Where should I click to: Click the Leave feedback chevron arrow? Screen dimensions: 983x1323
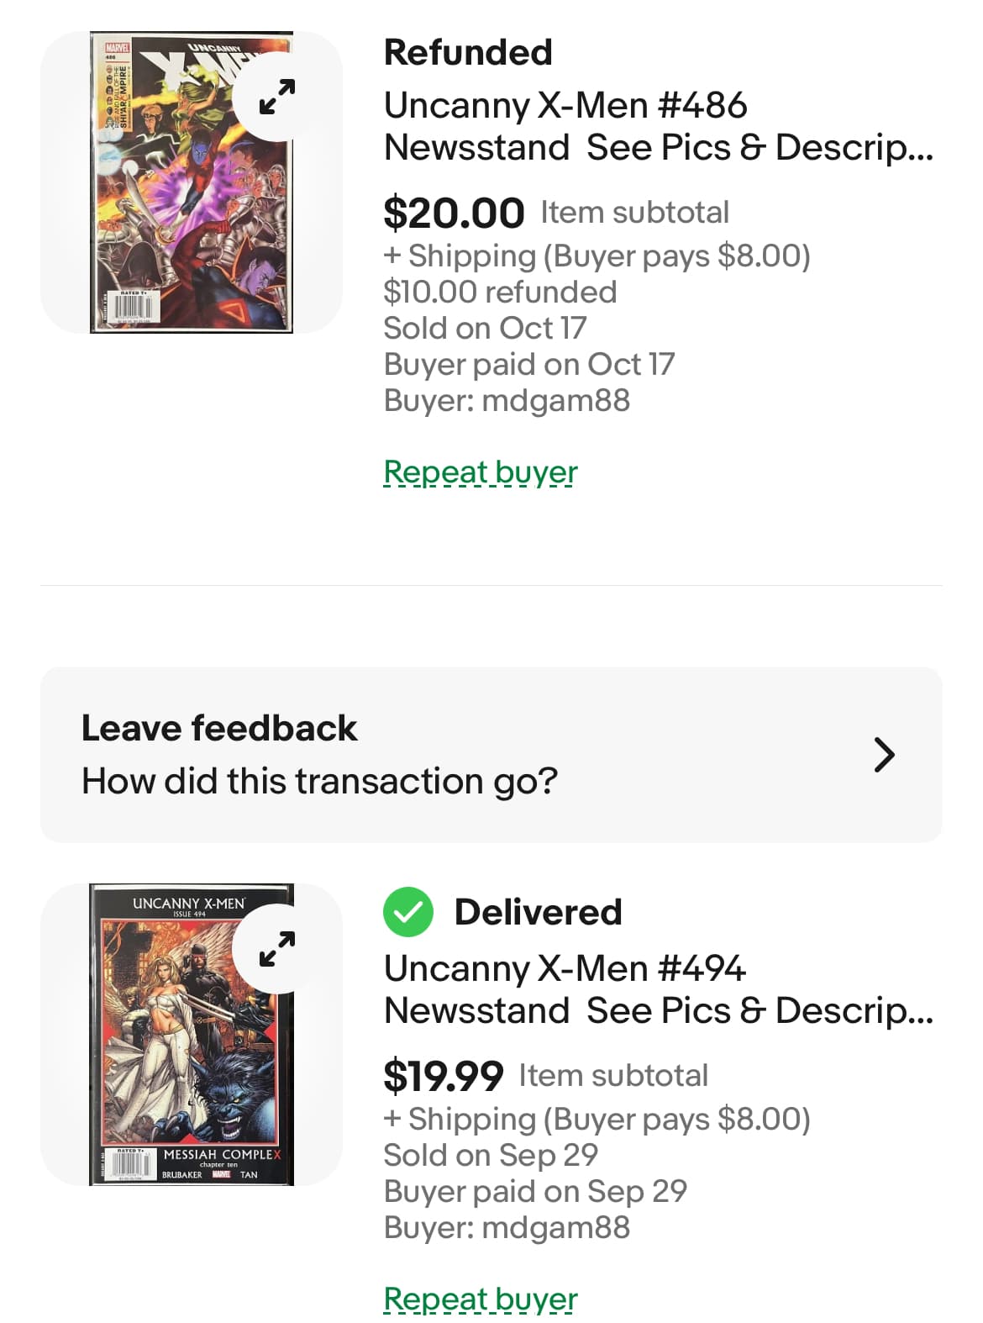point(884,755)
